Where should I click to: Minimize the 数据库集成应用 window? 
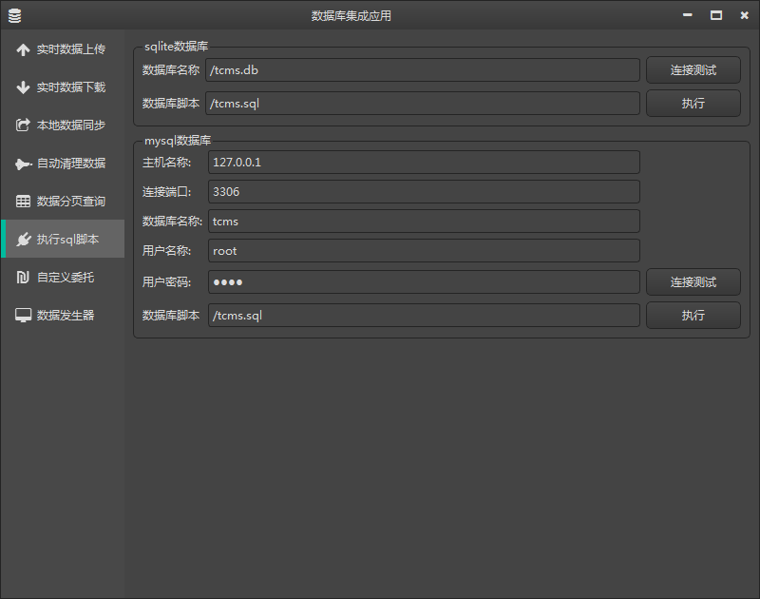[687, 15]
